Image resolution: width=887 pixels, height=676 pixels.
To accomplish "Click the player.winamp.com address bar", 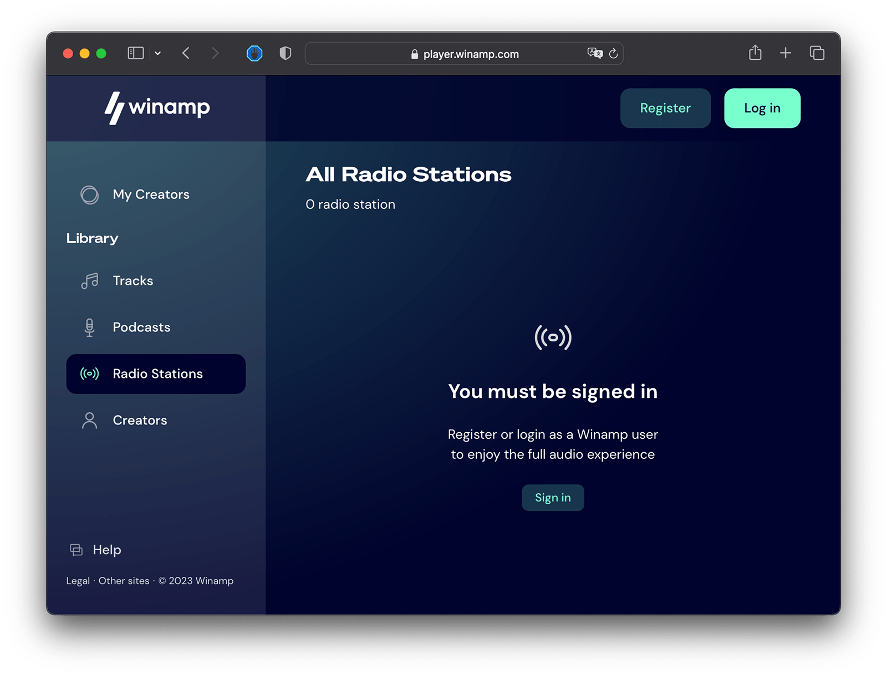I will [465, 54].
